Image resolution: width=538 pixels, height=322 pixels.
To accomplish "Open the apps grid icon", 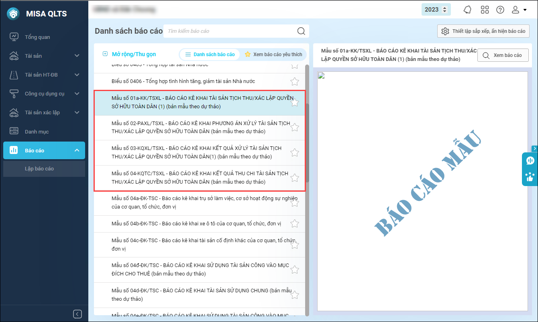I will (485, 10).
